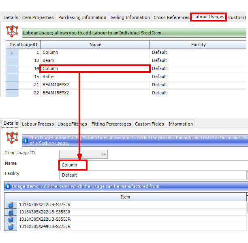Click the red molecule icon above Labour Usage grid
Screen dimensions: 248x243
tap(13, 31)
